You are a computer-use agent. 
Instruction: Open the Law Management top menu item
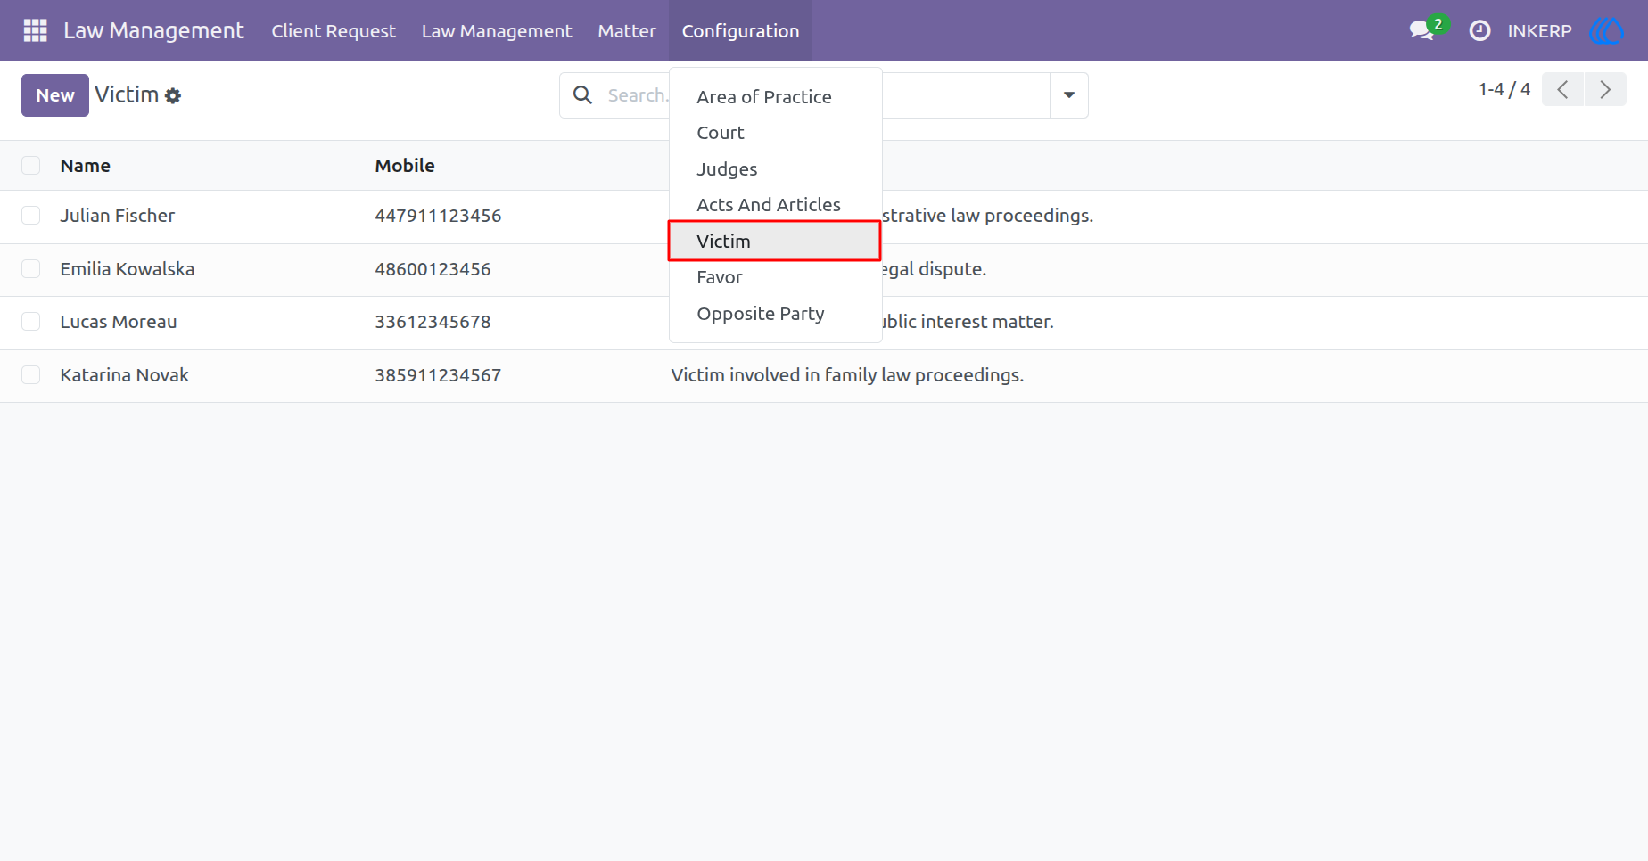497,30
